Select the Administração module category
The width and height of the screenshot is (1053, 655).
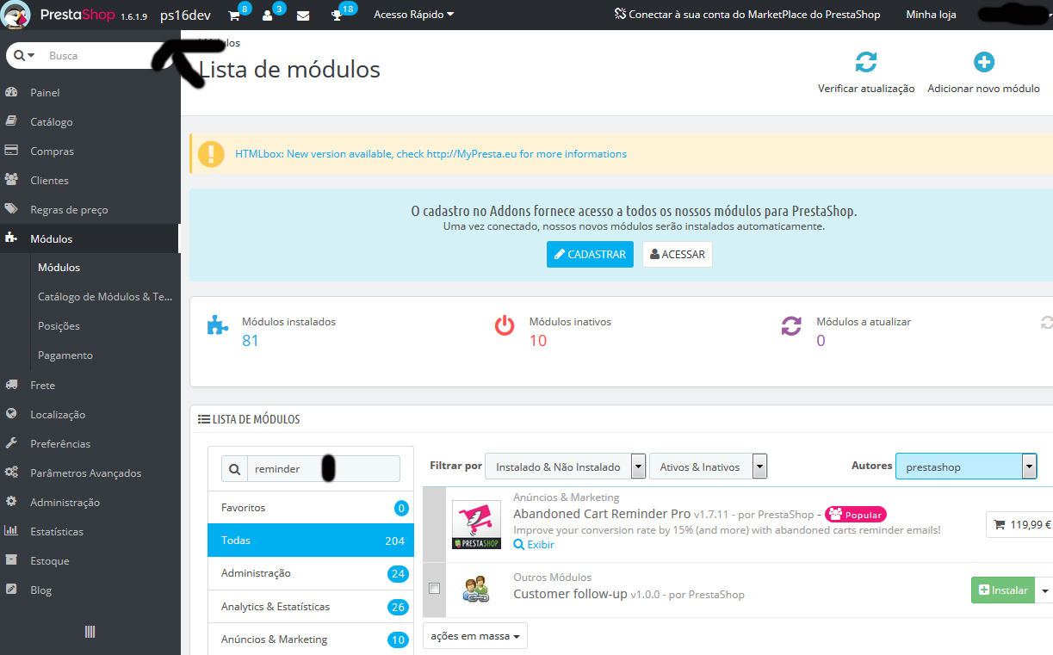[311, 573]
